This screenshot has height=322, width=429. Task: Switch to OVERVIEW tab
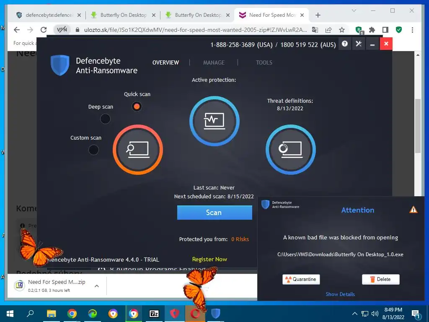click(x=165, y=63)
